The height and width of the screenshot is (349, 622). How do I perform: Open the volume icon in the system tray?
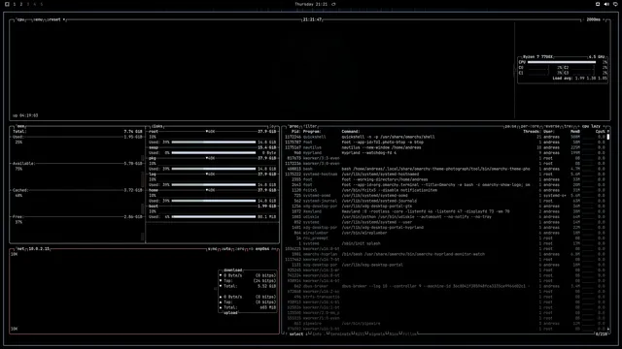coord(606,4)
